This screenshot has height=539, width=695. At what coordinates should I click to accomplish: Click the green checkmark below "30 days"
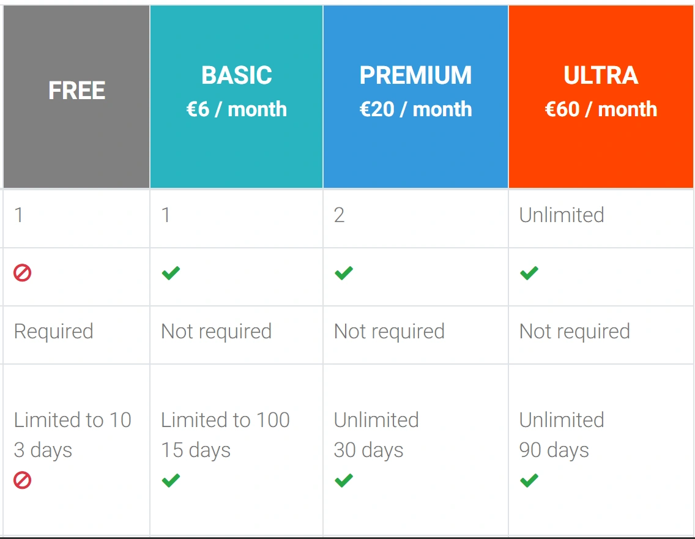[x=344, y=480]
